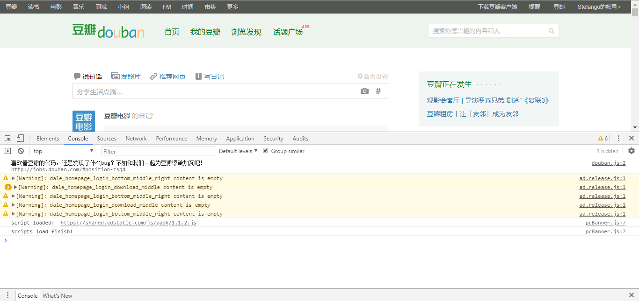Open the top context selector dropdown

click(x=64, y=151)
